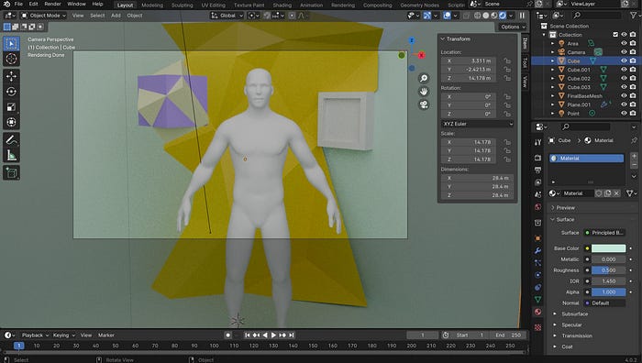Select the Measure tool
Screen dimensions: 642x363
click(11, 155)
